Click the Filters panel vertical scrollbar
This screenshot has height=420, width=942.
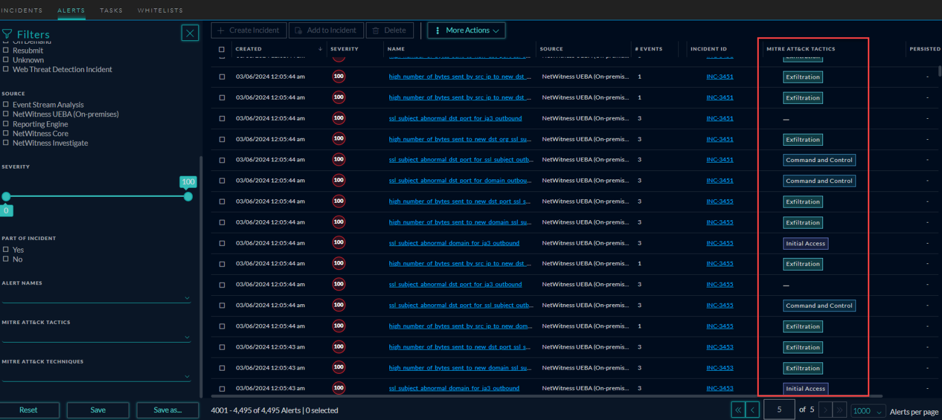[201, 276]
